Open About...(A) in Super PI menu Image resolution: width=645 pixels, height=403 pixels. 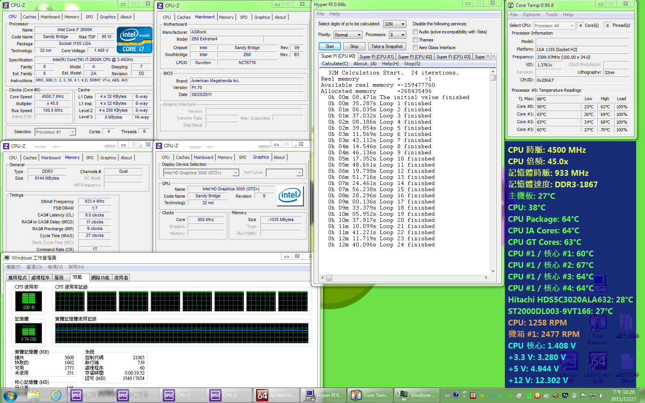[365, 64]
